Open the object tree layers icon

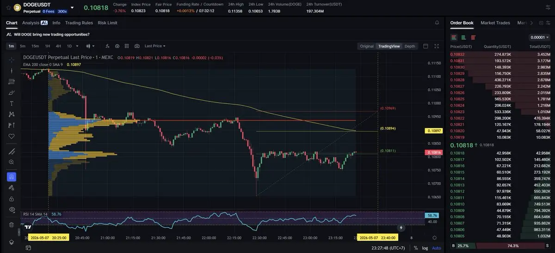12,242
